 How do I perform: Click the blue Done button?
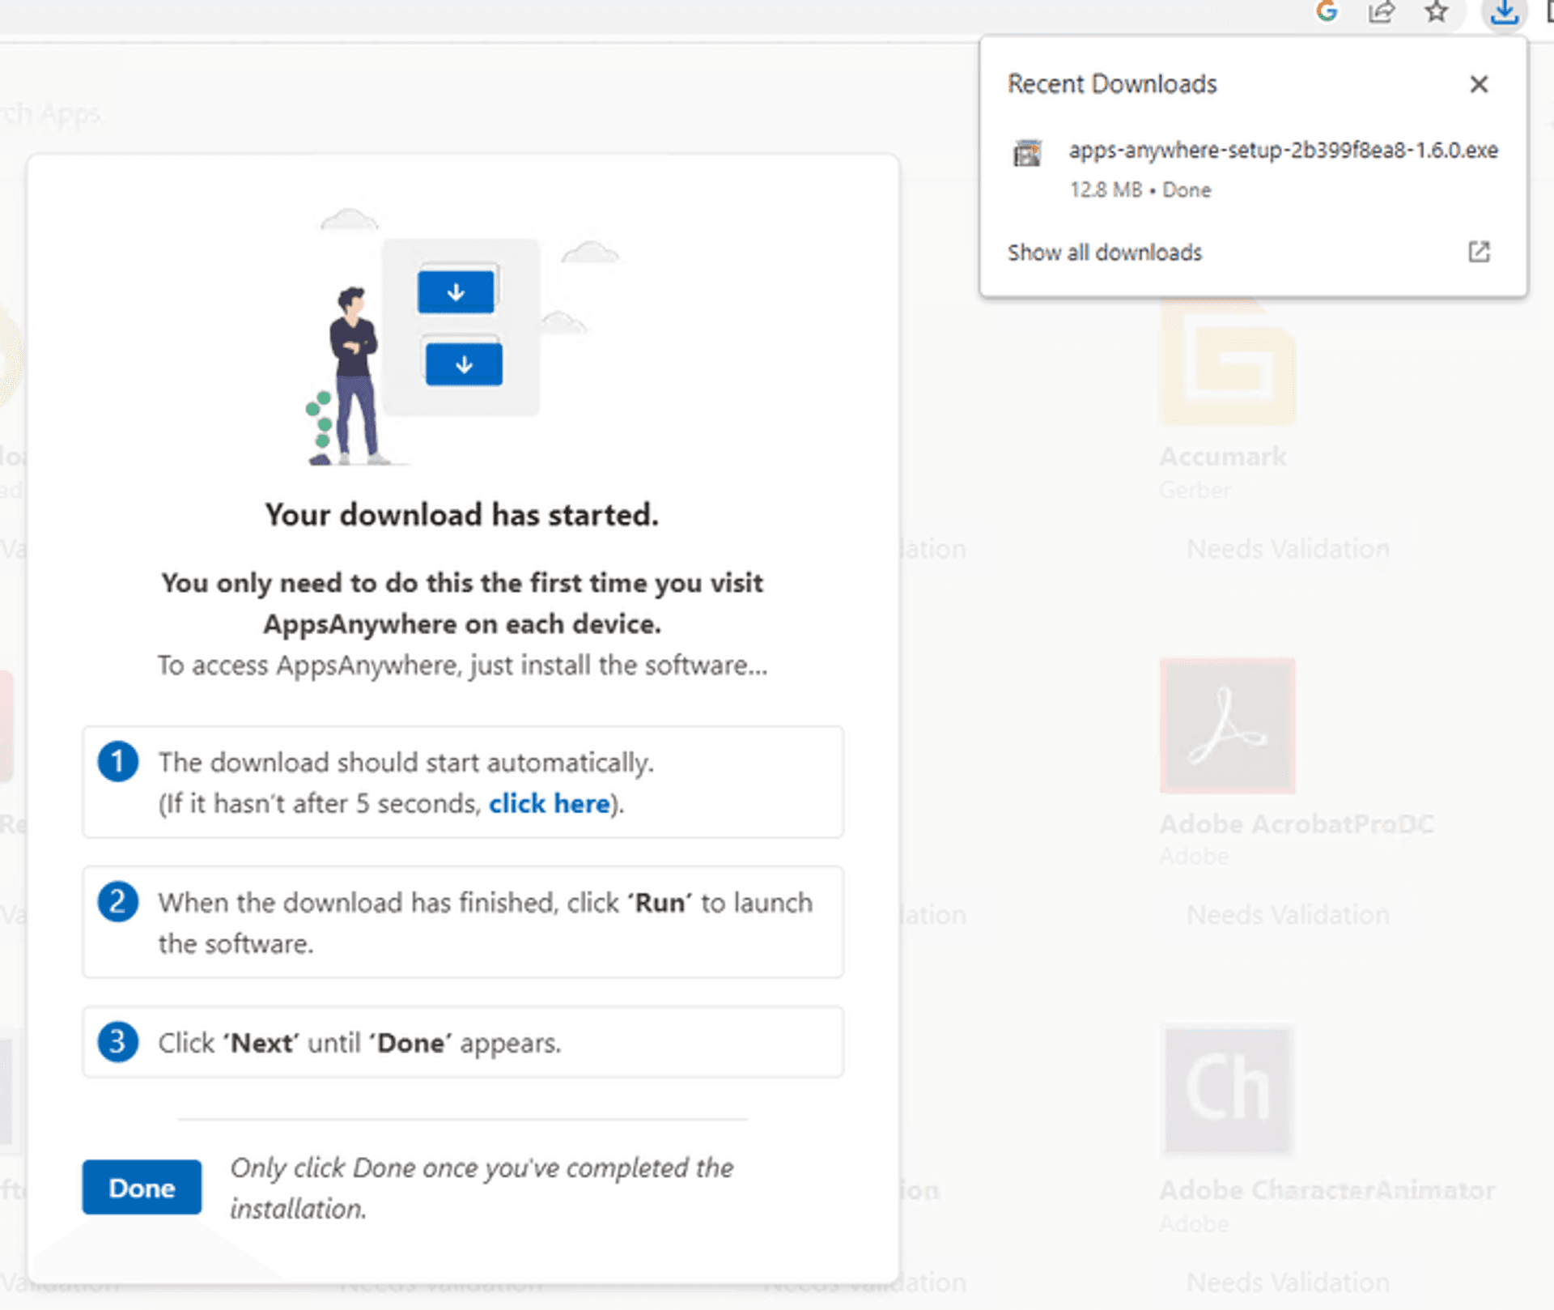click(142, 1188)
